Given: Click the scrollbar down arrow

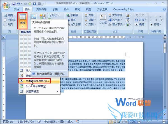Looking at the screenshot, I should tap(165, 107).
